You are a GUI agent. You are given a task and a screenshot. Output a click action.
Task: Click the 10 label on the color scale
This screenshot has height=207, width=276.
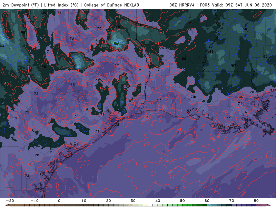pyautogui.click(x=84, y=201)
